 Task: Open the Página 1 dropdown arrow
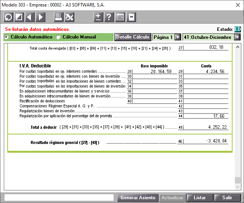click(x=178, y=37)
